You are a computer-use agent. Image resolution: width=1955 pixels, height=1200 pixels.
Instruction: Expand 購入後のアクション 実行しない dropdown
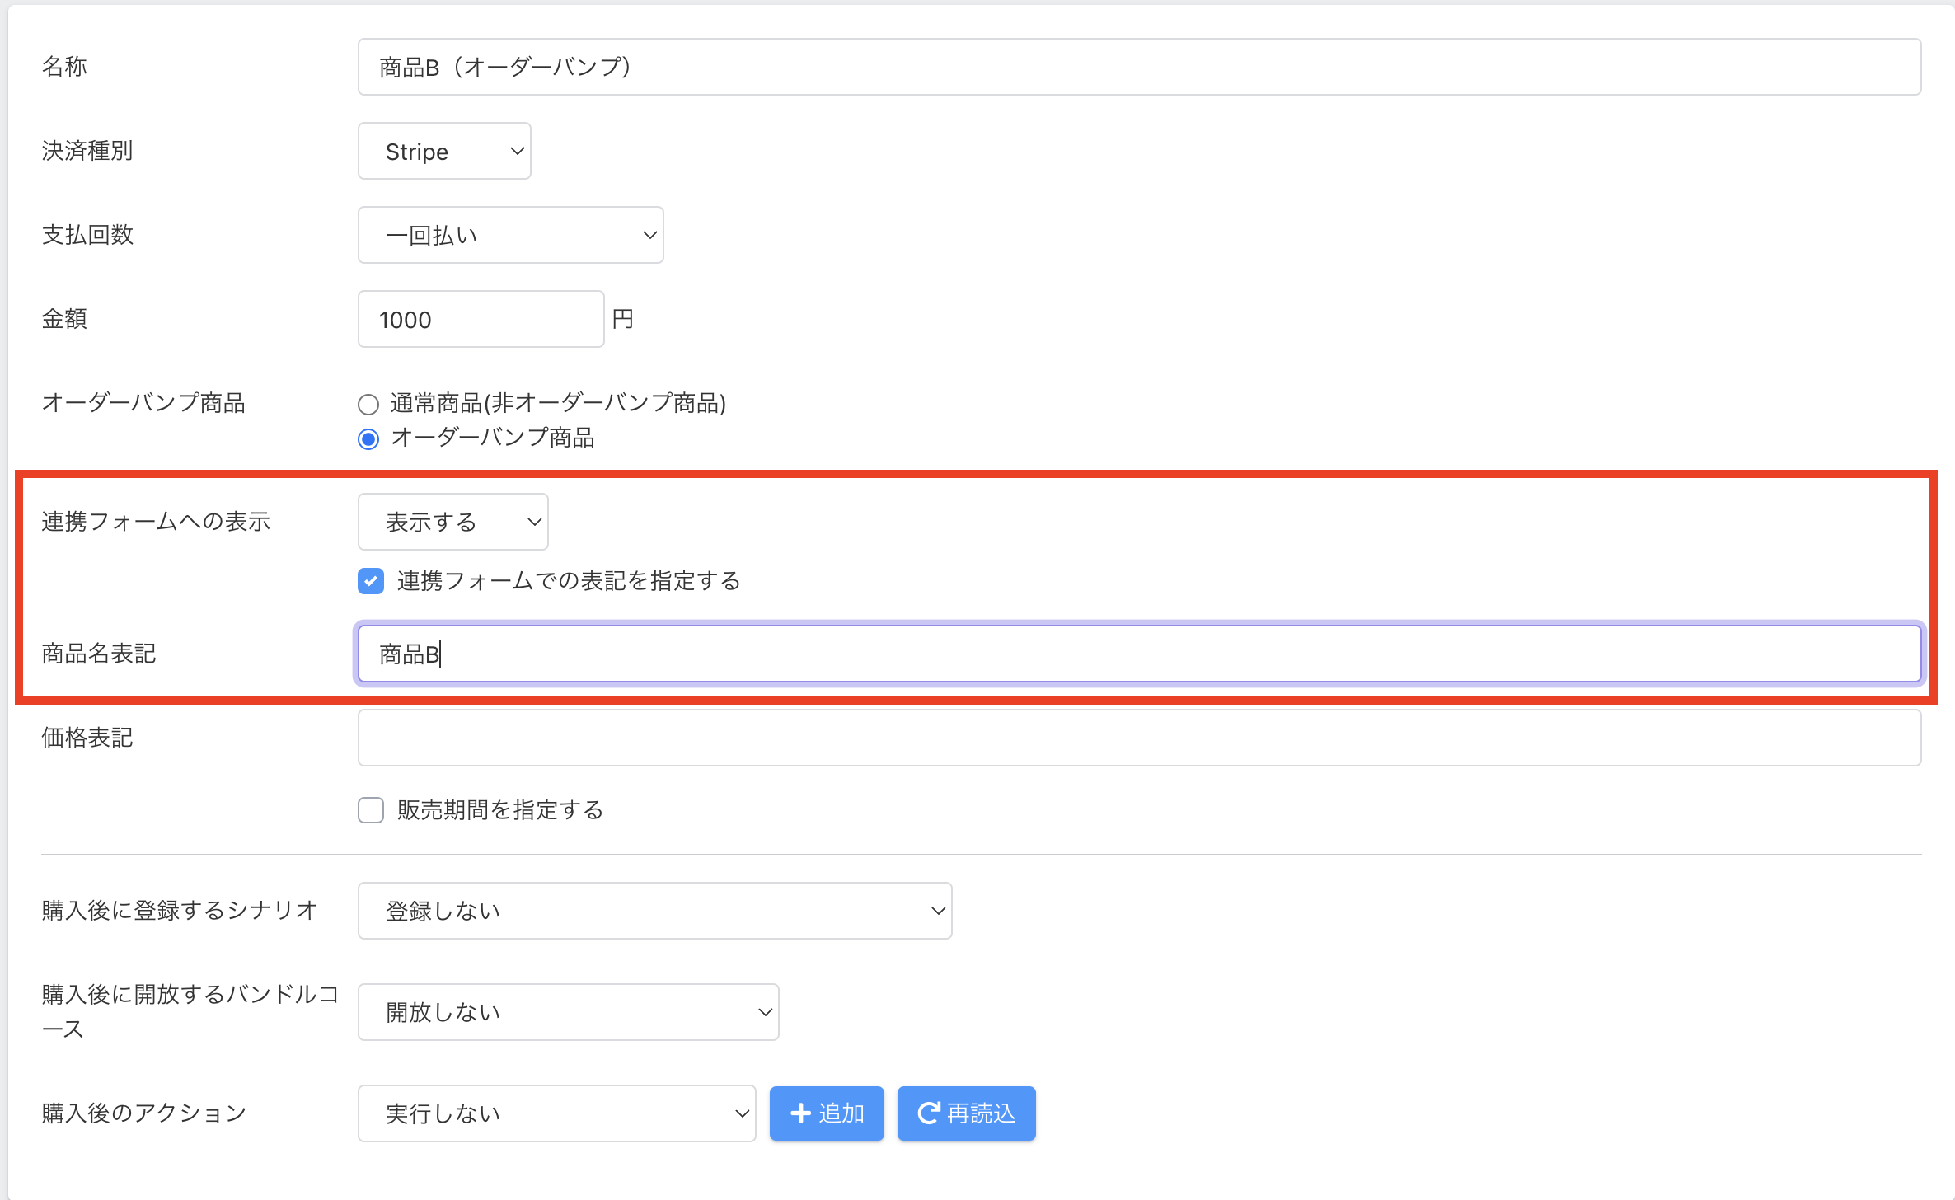tap(556, 1113)
